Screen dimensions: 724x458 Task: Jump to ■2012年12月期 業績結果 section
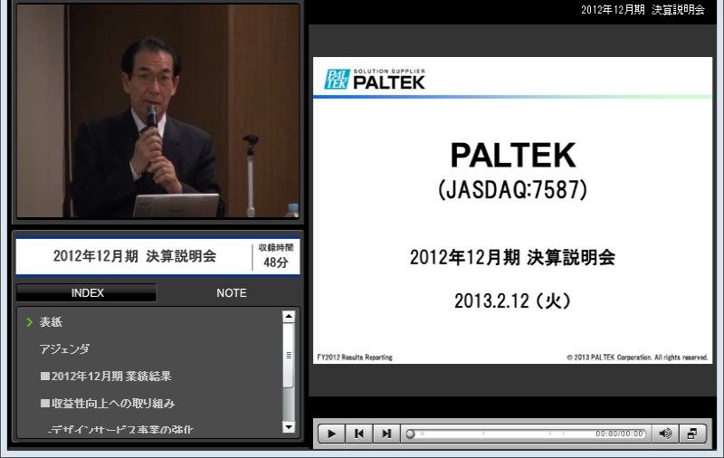(106, 377)
